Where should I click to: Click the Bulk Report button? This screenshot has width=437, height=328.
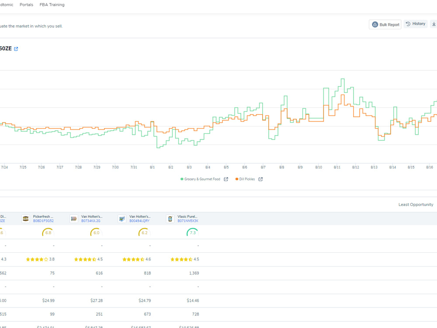click(x=385, y=24)
